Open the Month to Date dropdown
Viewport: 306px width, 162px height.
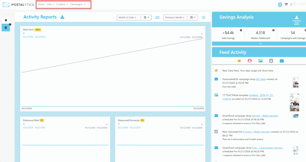(x=127, y=18)
